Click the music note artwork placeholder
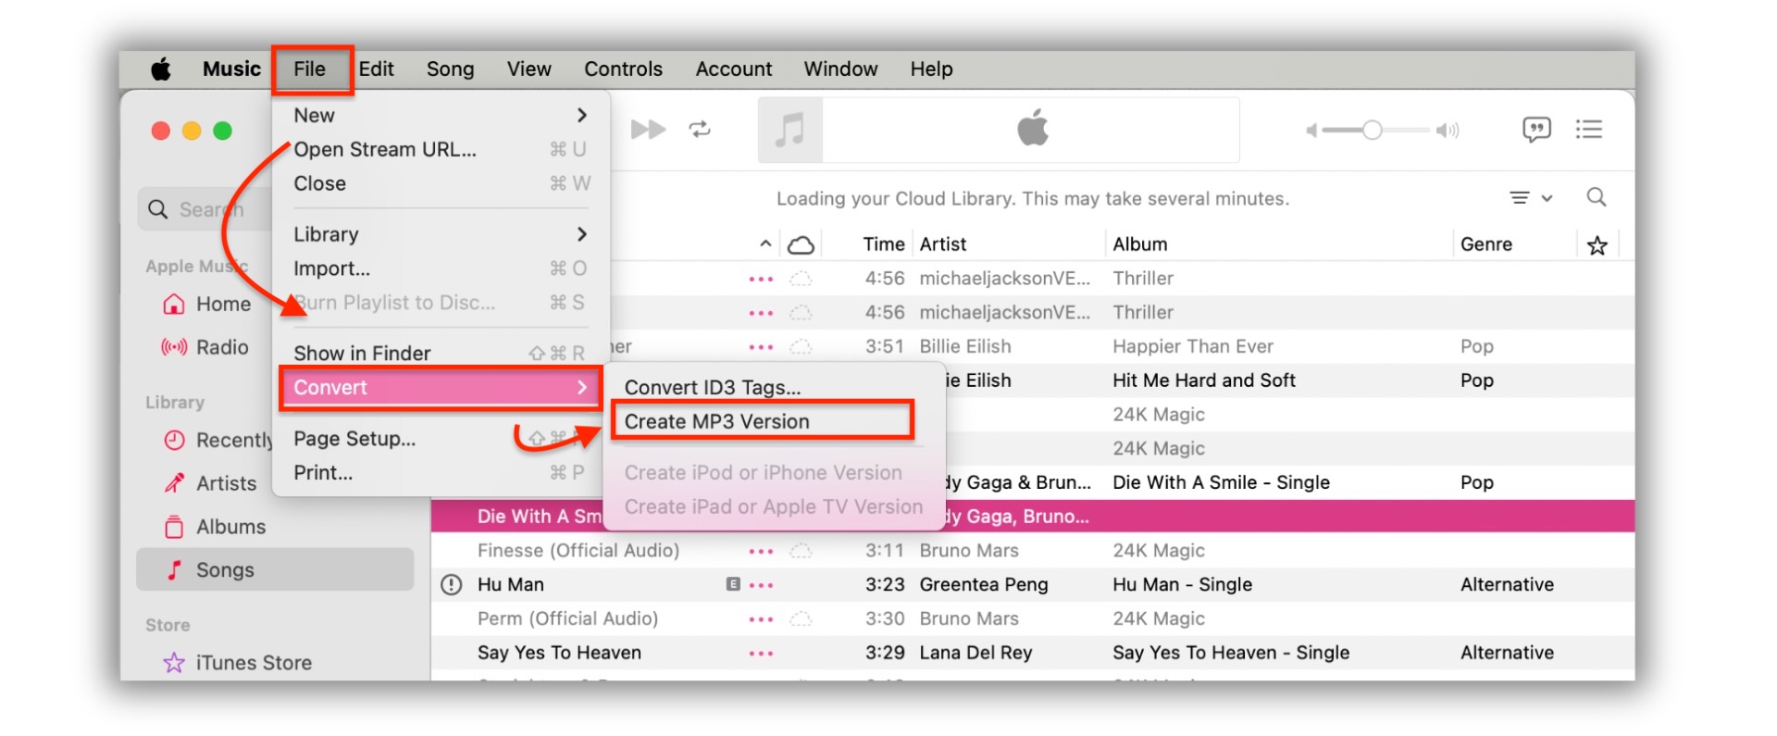This screenshot has width=1777, height=736. click(x=789, y=130)
